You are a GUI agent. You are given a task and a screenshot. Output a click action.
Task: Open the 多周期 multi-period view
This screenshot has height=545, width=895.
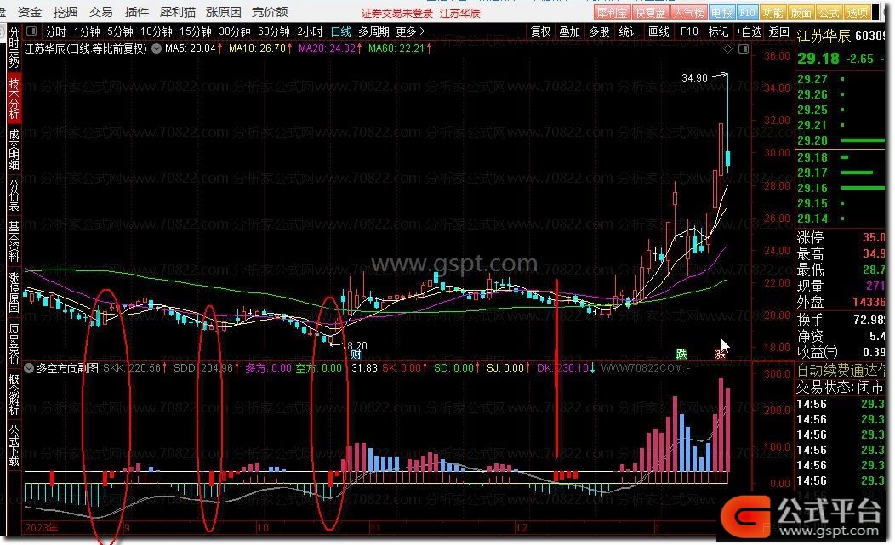point(373,31)
